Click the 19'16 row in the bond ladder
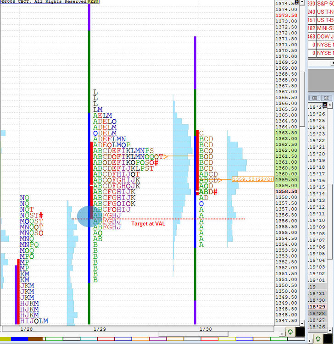The image size is (334, 344). pos(317,181)
